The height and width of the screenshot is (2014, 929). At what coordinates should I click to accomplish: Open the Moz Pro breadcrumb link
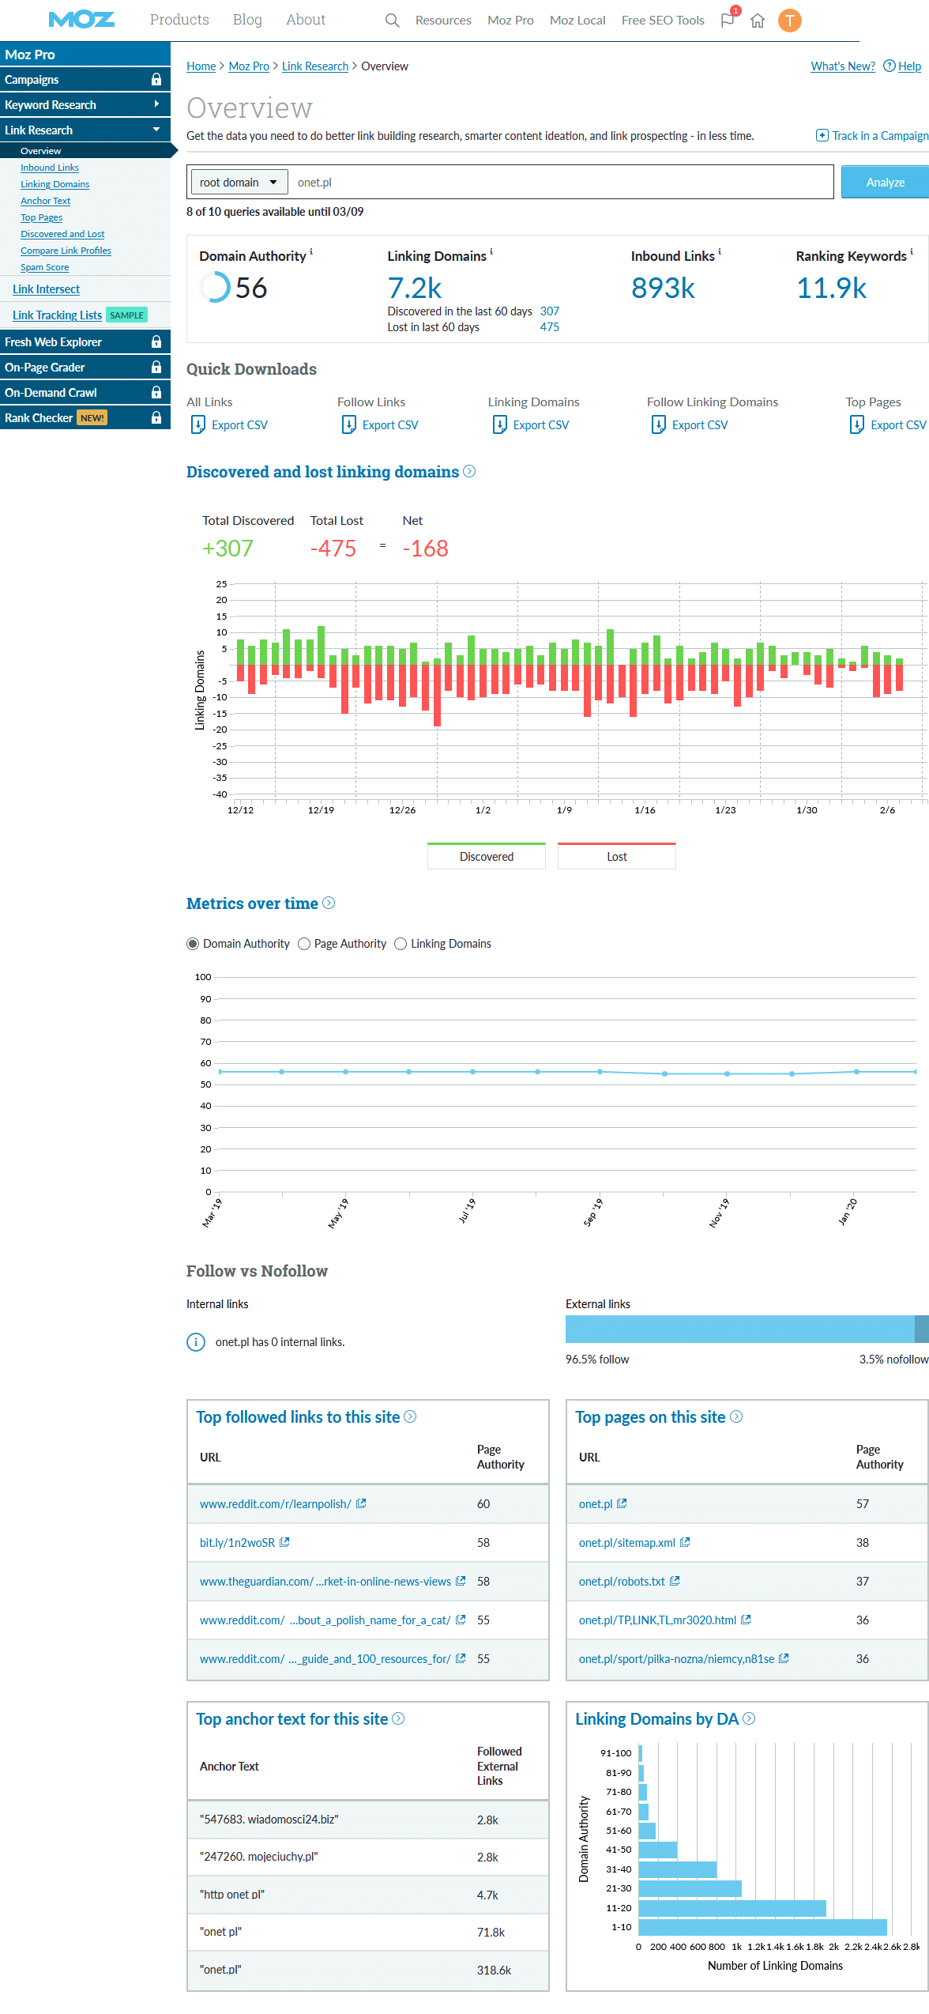point(249,66)
